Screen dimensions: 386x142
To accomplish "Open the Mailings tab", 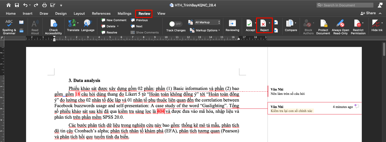I will (124, 13).
